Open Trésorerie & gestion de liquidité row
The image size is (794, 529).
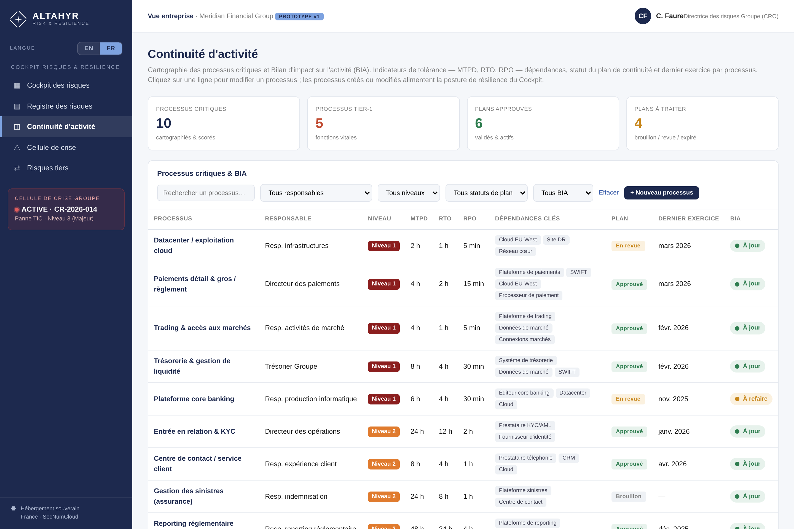point(463,366)
